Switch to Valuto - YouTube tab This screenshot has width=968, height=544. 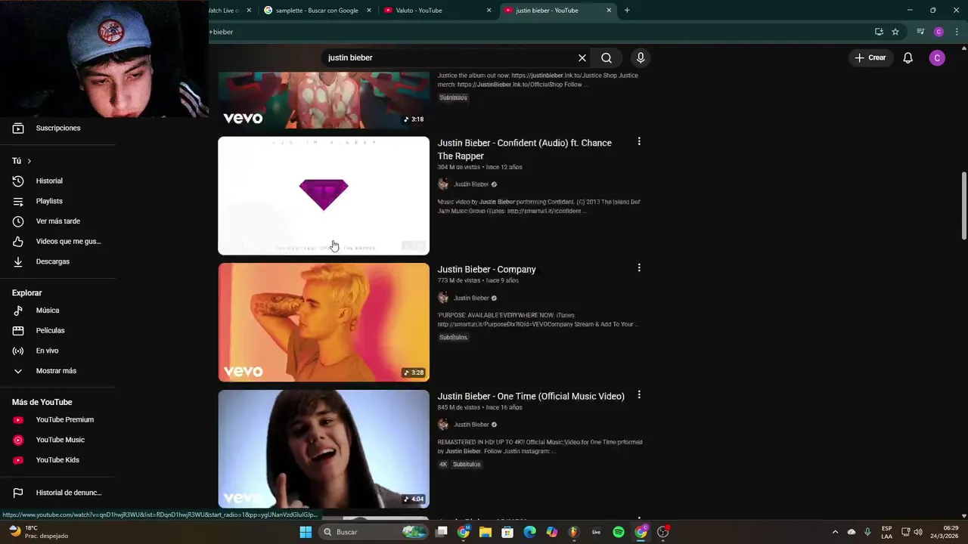[x=437, y=11]
